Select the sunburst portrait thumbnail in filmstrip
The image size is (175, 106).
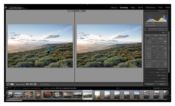tap(97, 95)
